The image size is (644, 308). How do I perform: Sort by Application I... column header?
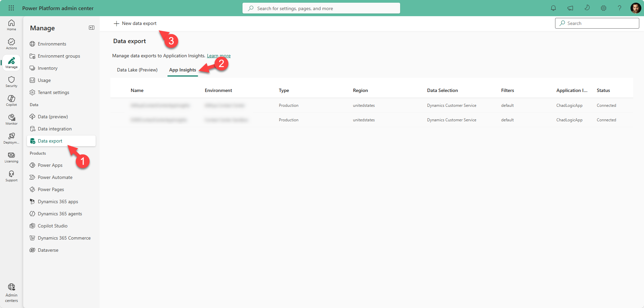(x=572, y=90)
